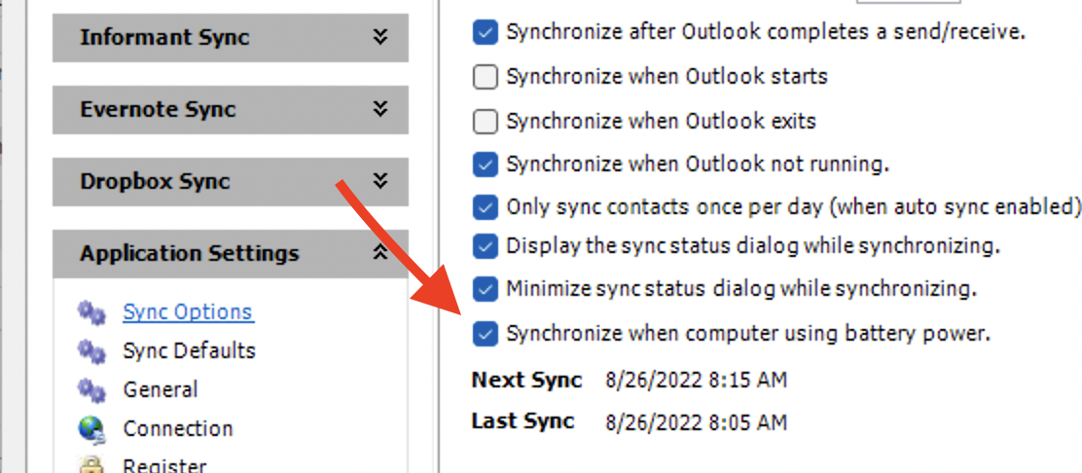Enable Synchronize when Outlook starts
The width and height of the screenshot is (1082, 473).
pos(486,77)
